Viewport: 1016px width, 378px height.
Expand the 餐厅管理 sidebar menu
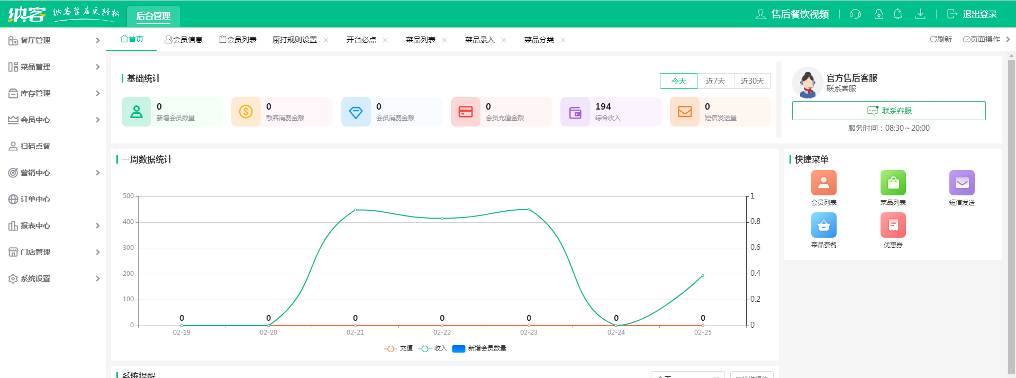click(53, 40)
